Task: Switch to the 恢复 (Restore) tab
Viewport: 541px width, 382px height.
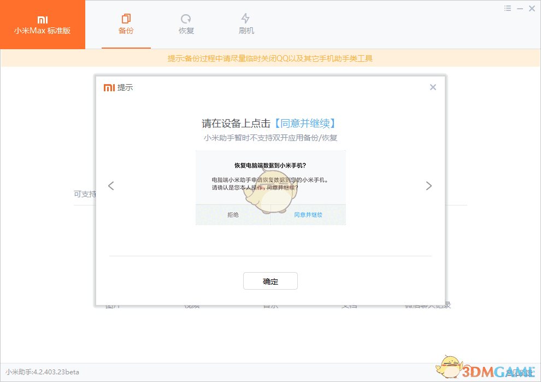Action: (x=186, y=24)
